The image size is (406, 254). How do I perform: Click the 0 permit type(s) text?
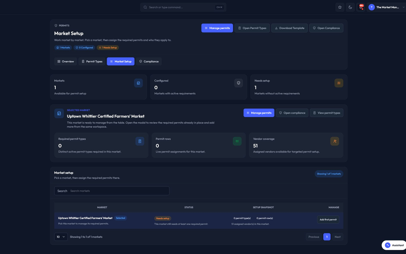pos(242,218)
